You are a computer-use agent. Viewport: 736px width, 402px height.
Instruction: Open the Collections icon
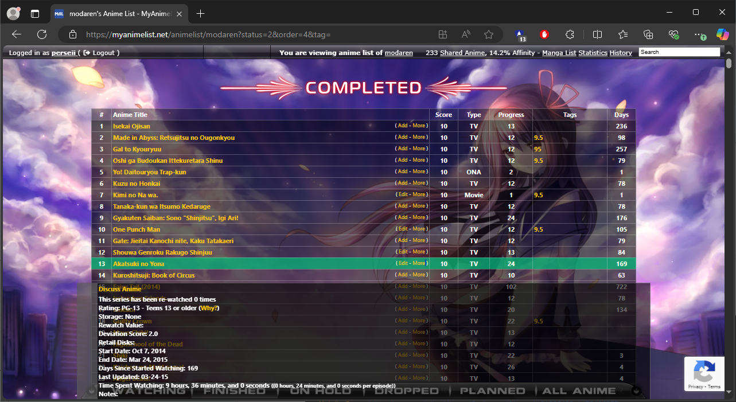[648, 34]
